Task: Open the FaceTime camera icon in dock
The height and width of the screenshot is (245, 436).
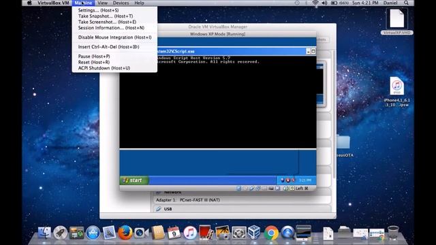Action: [141, 233]
